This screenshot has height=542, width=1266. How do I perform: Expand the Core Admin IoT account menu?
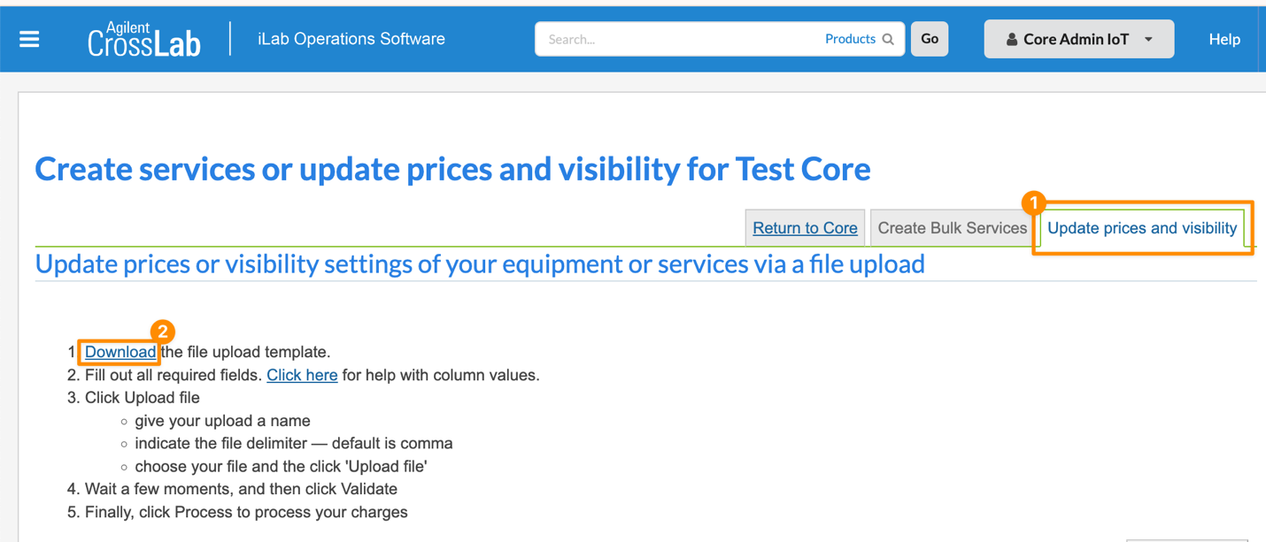tap(1078, 38)
